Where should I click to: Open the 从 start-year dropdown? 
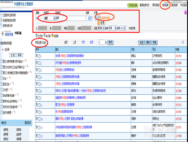point(44,28)
